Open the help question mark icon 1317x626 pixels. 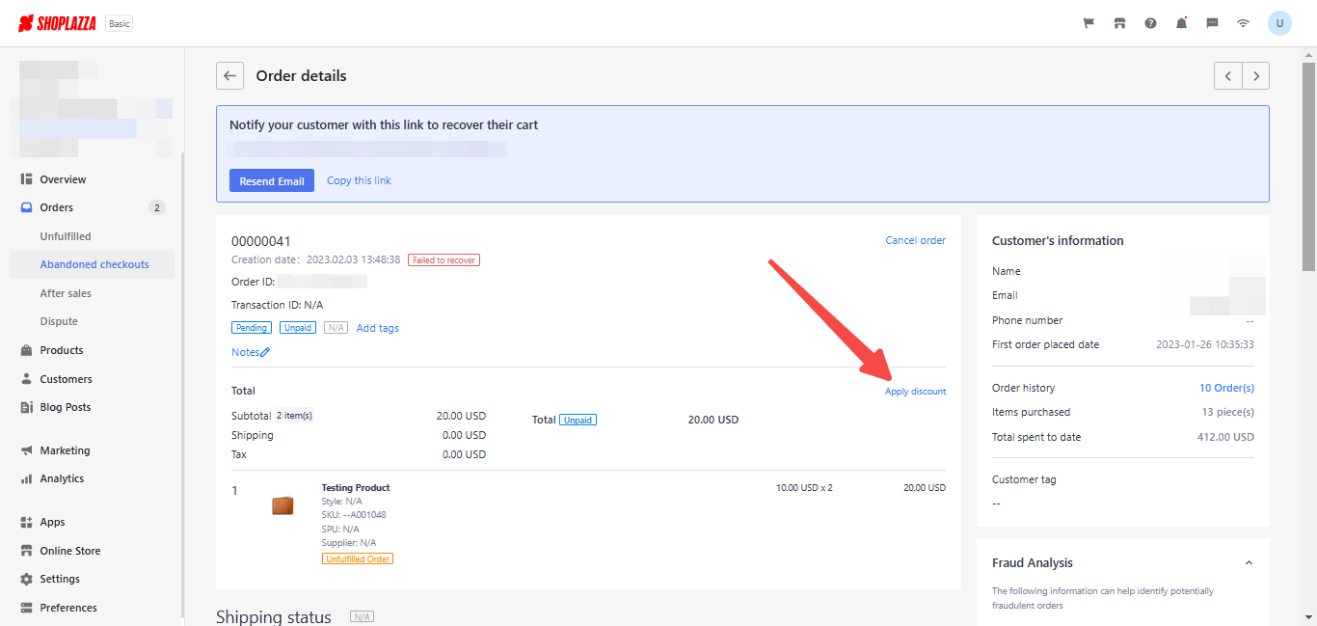[1150, 23]
